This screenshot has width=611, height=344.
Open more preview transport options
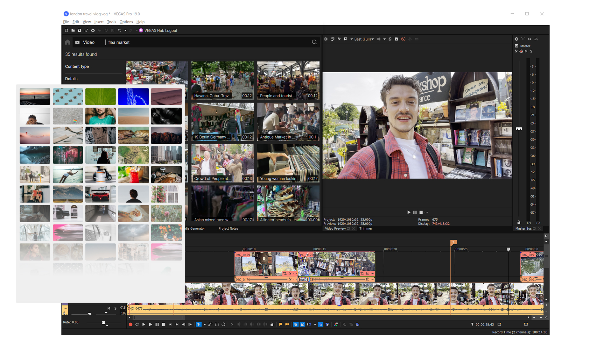click(426, 212)
